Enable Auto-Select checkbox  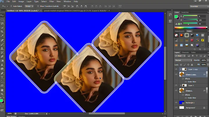(x=11, y=6)
